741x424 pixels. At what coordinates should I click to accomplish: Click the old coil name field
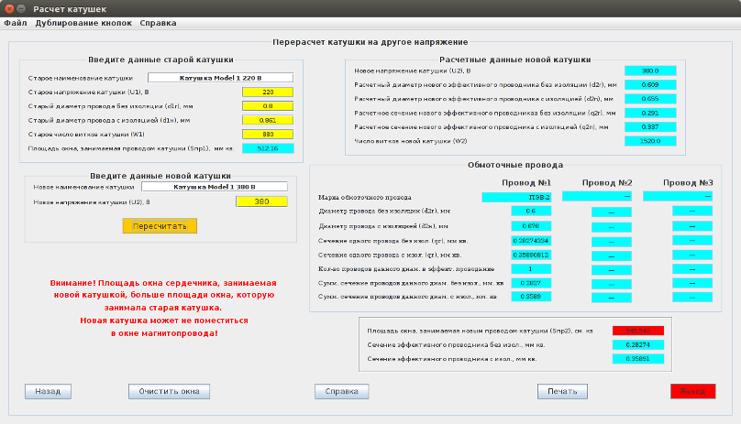(220, 78)
